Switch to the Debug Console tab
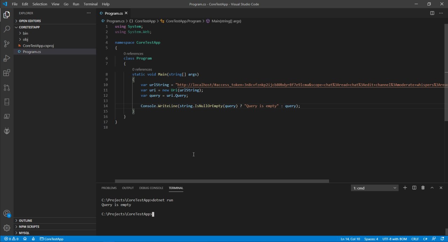This screenshot has height=242, width=448. coord(151,188)
